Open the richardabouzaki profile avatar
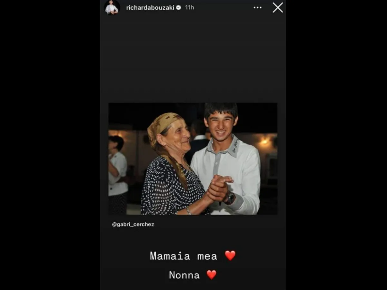This screenshot has width=387, height=290. point(112,7)
